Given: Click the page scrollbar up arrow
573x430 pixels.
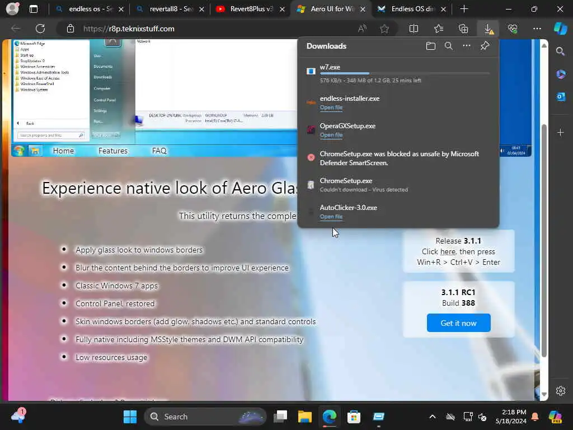Looking at the screenshot, I should [x=544, y=45].
